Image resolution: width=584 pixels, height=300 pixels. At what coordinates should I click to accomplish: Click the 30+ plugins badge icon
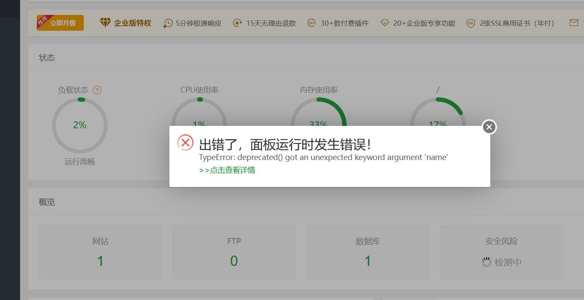[x=311, y=23]
